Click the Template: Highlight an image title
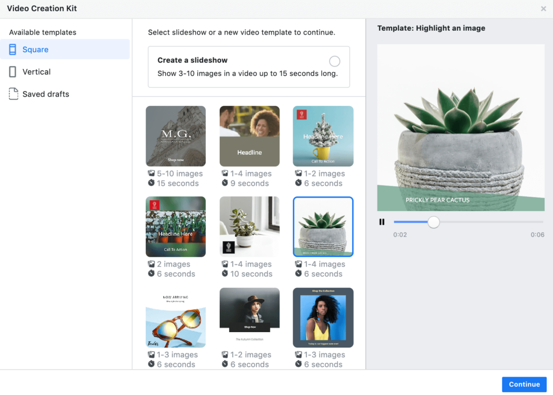 click(x=431, y=28)
